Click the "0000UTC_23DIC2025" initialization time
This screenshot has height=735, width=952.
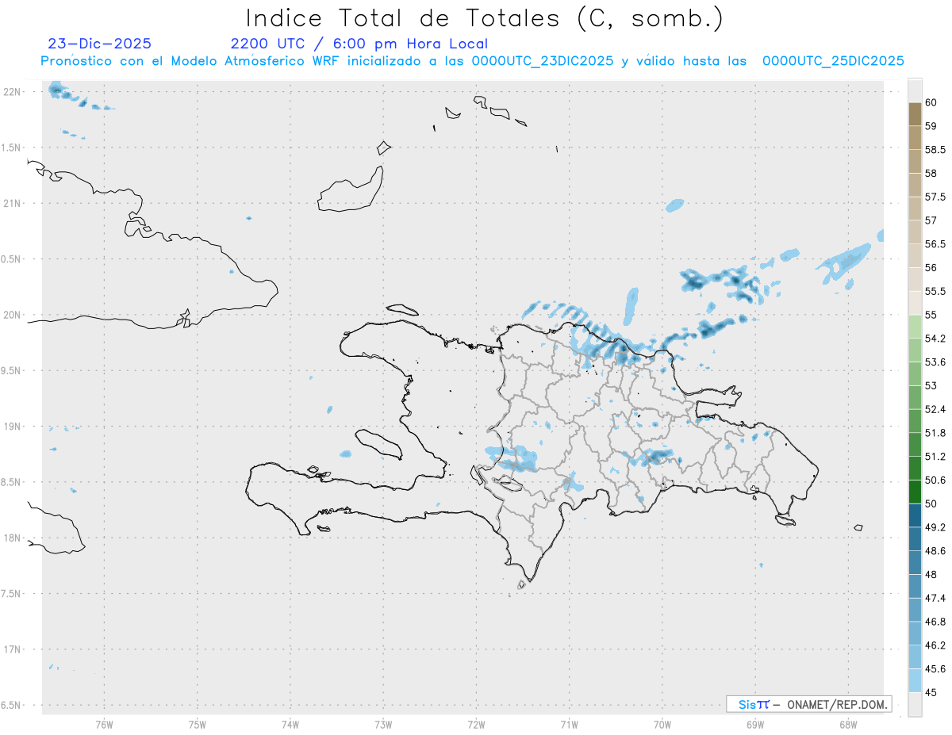(x=542, y=61)
